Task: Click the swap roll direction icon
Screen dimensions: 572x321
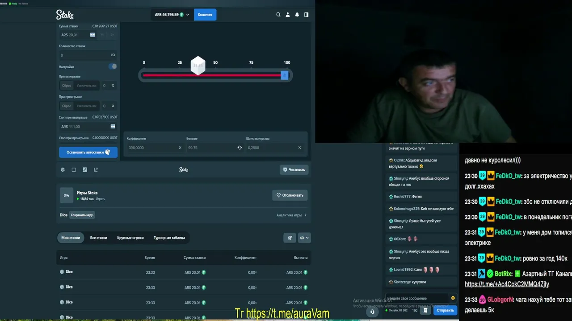Action: coord(240,148)
